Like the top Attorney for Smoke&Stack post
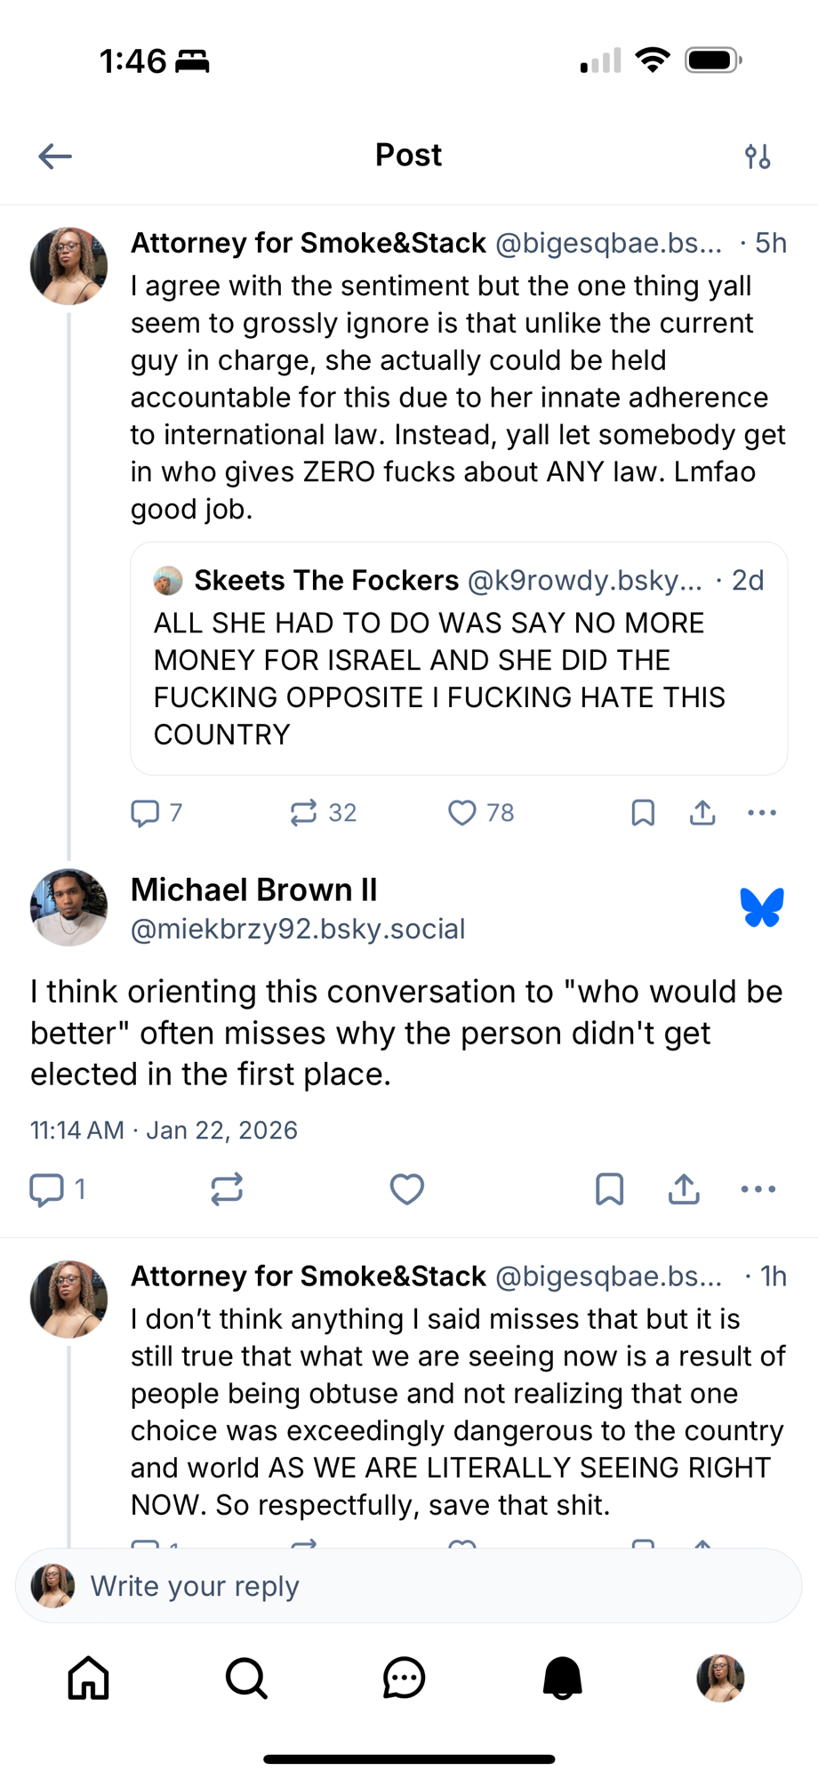Image resolution: width=818 pixels, height=1779 pixels. 462,813
